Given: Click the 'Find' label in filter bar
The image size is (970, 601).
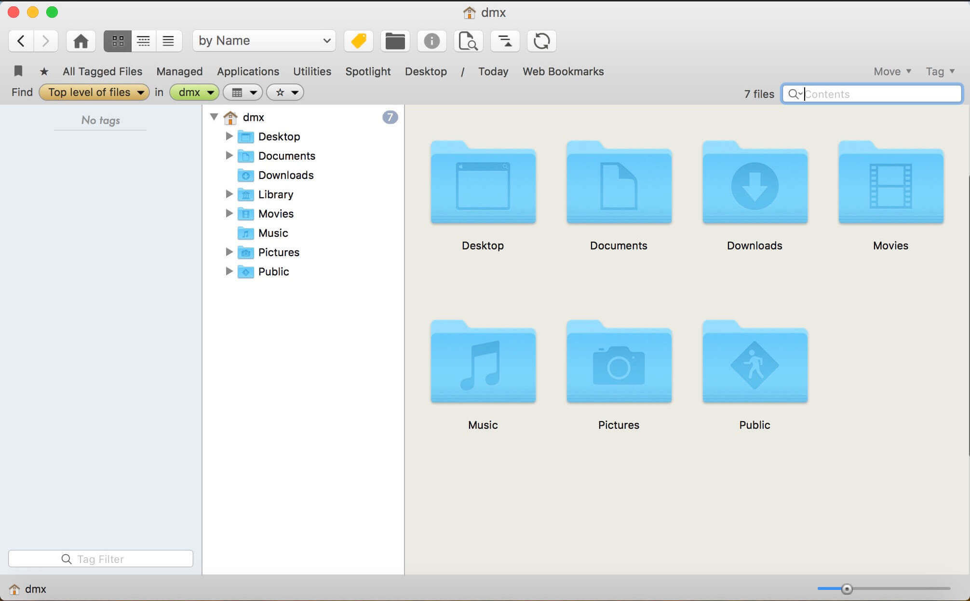Looking at the screenshot, I should (22, 92).
